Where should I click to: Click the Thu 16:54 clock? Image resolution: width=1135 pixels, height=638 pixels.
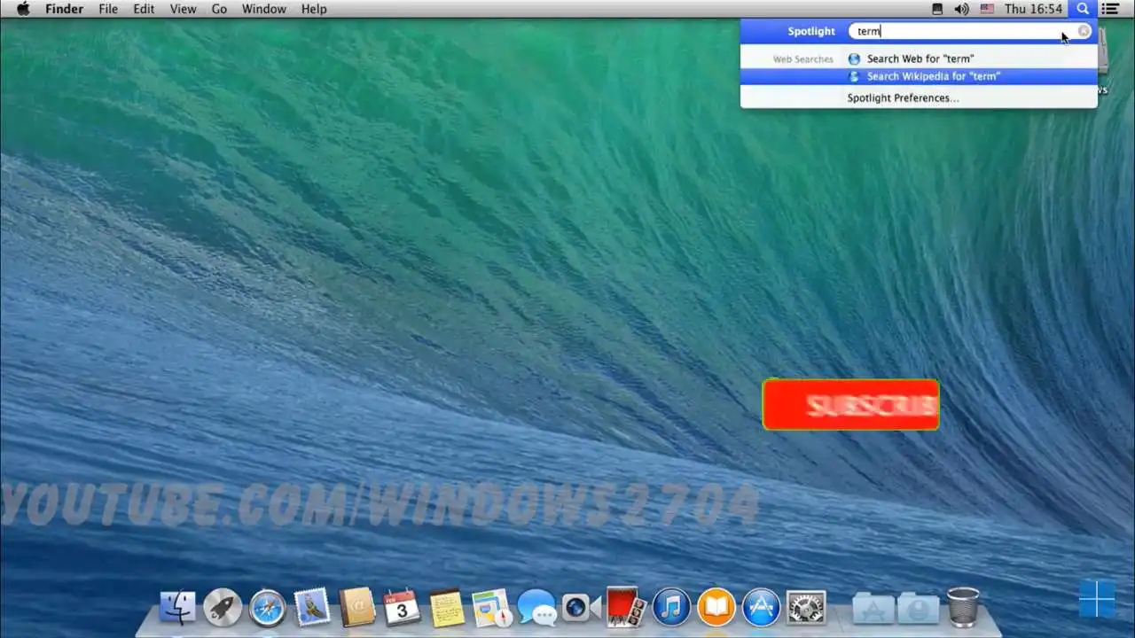click(1034, 9)
